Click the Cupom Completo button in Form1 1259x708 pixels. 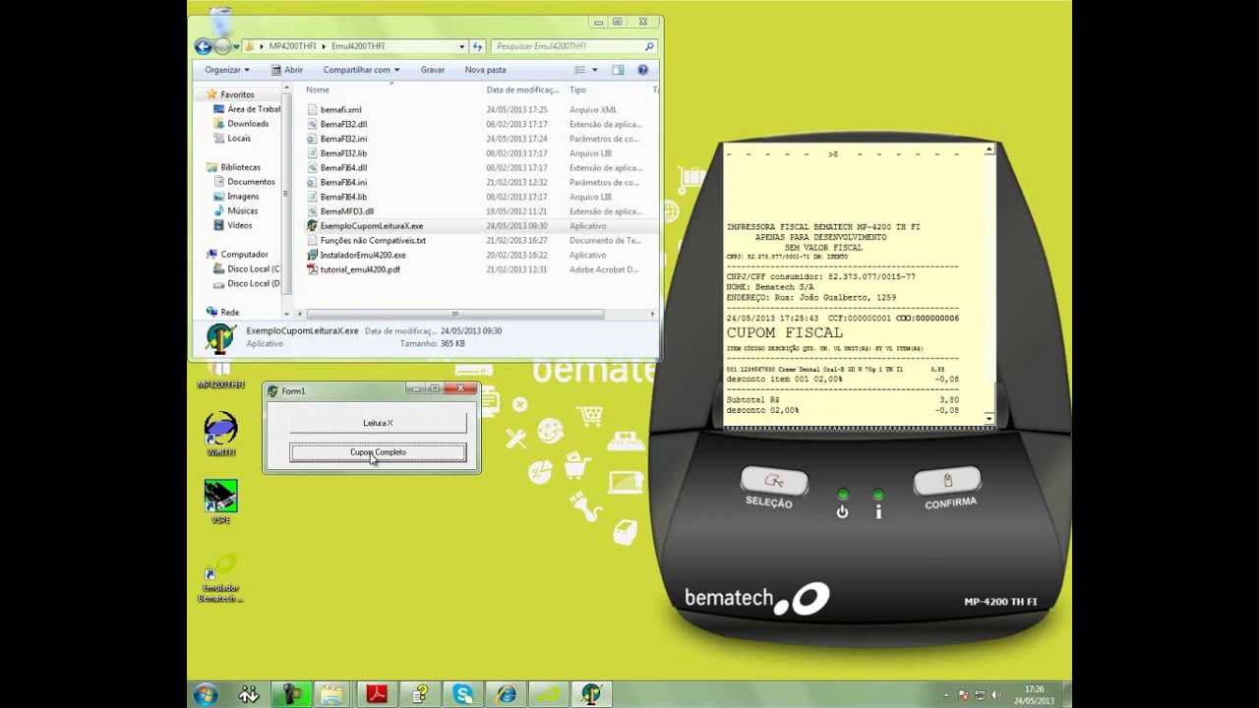click(378, 452)
